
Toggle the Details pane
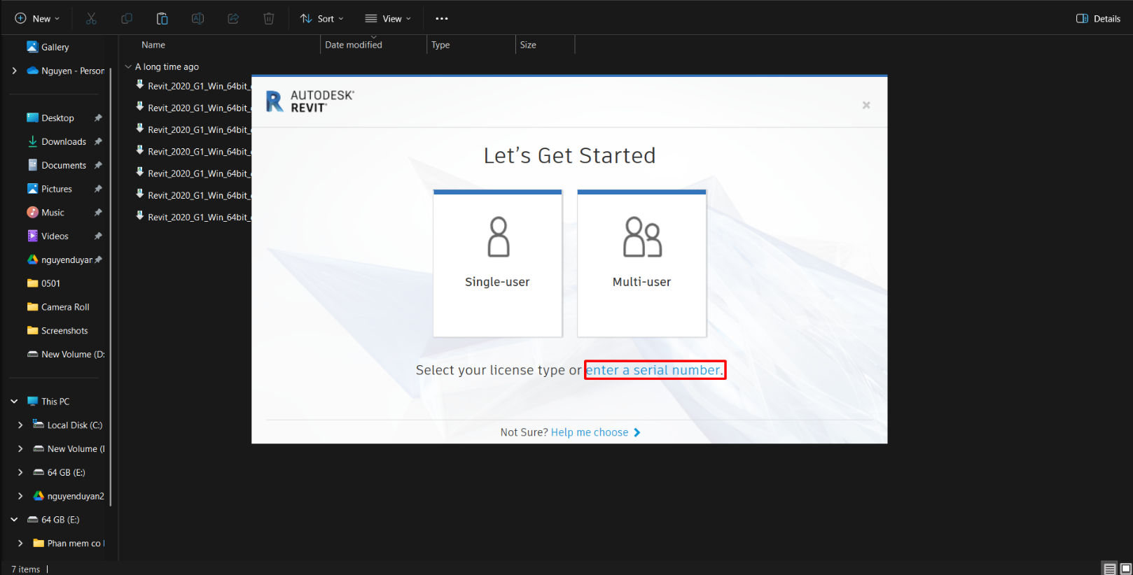pos(1098,19)
